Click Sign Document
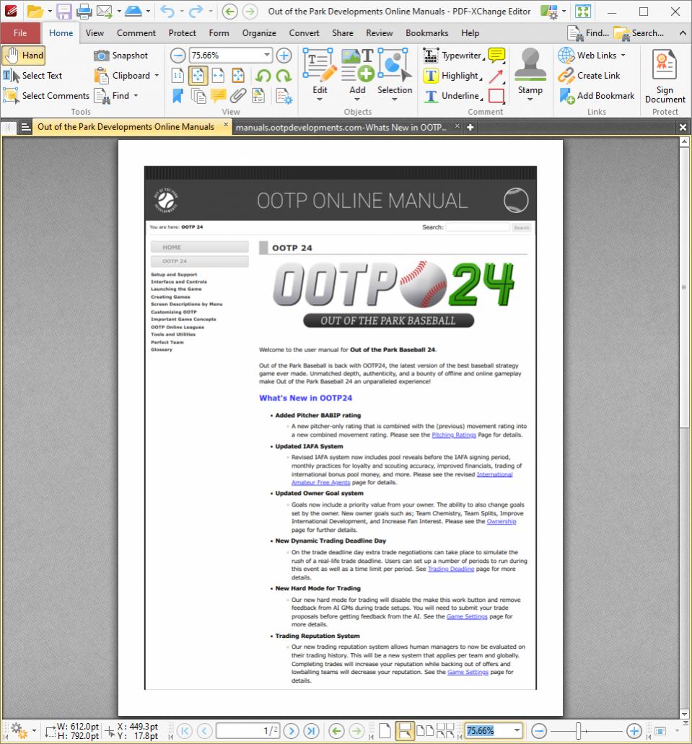This screenshot has height=744, width=692. pos(665,76)
